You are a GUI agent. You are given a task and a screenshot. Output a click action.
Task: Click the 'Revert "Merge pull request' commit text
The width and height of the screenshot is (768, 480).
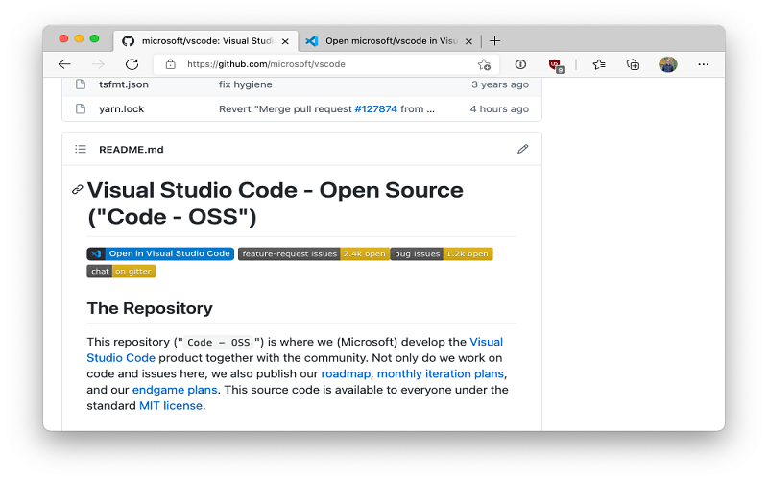tap(285, 108)
